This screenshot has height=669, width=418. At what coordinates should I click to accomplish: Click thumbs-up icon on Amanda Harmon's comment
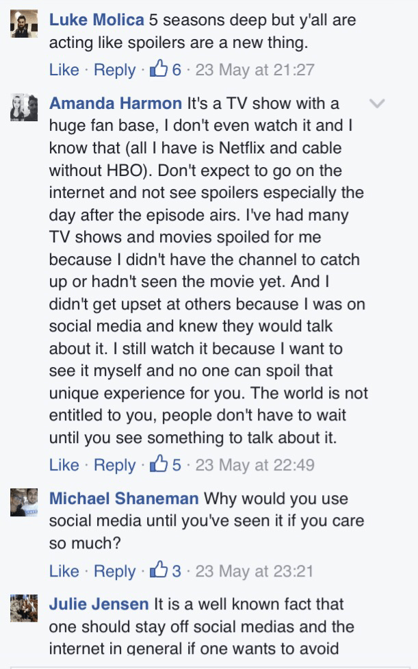click(158, 464)
